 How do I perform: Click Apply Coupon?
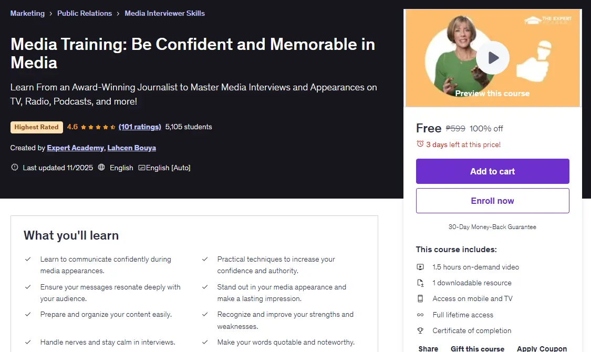[542, 349]
